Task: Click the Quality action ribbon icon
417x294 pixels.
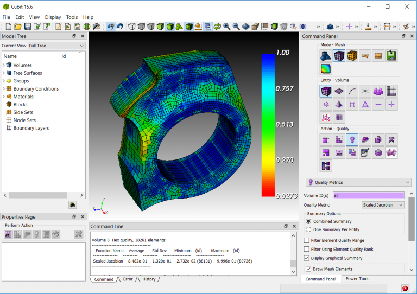Action: (352, 140)
